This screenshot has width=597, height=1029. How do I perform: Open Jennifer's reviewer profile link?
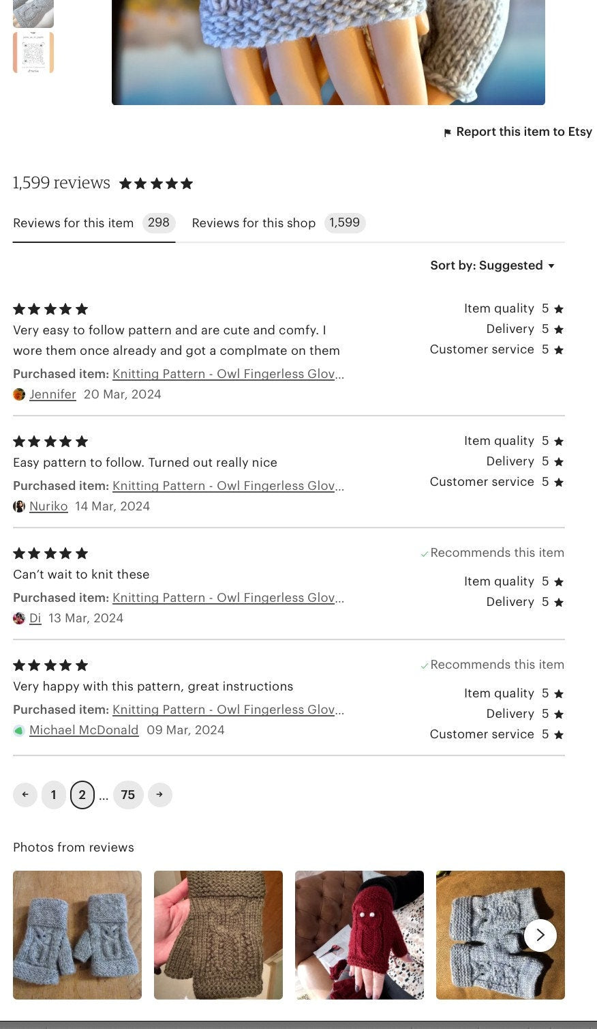pos(52,394)
